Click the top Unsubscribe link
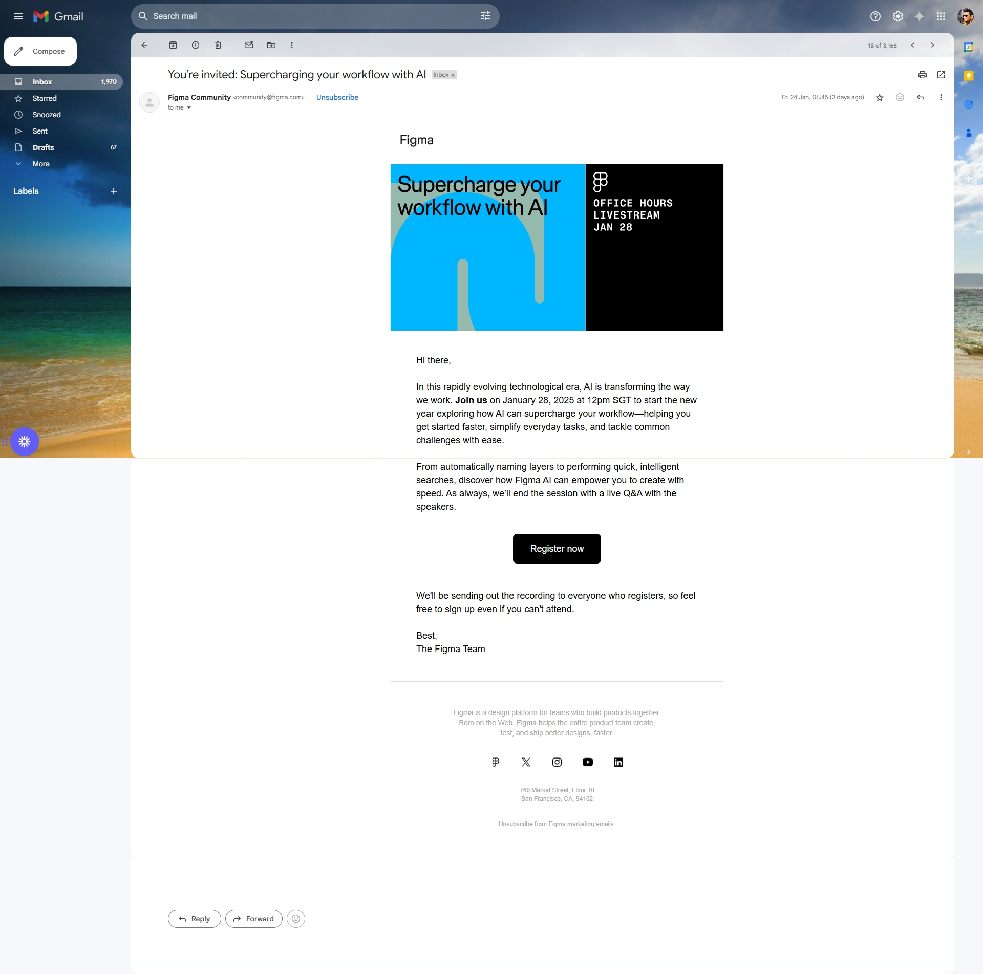This screenshot has height=974, width=983. click(x=337, y=97)
